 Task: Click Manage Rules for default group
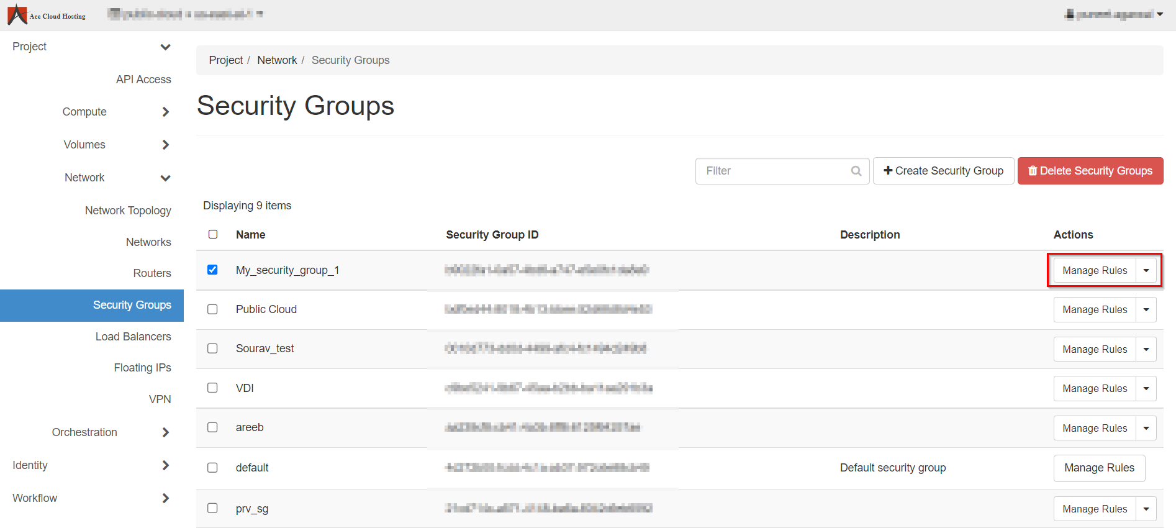(x=1099, y=468)
